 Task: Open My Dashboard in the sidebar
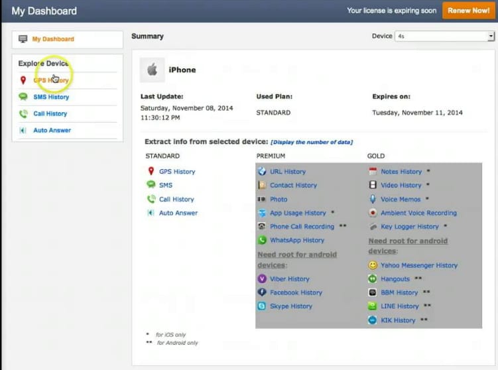point(53,39)
